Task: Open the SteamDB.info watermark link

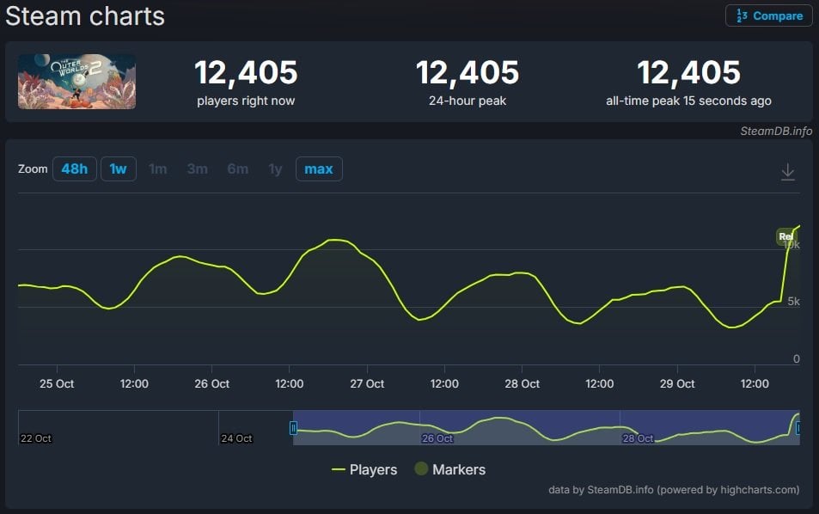Action: (776, 132)
